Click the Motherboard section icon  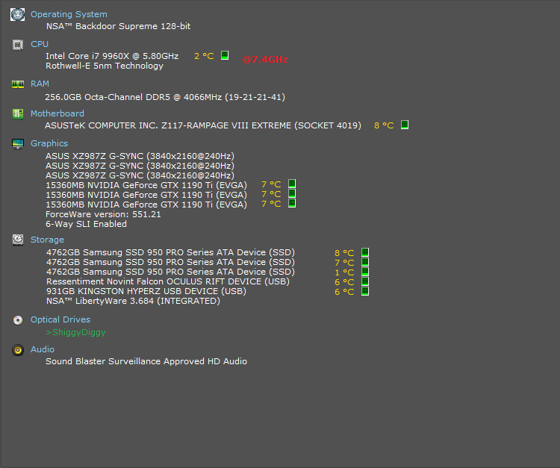tap(17, 114)
